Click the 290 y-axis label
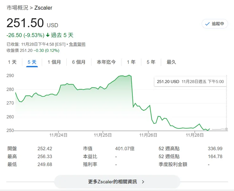Image resolution: width=234 pixels, height=191 pixels. [x=10, y=76]
